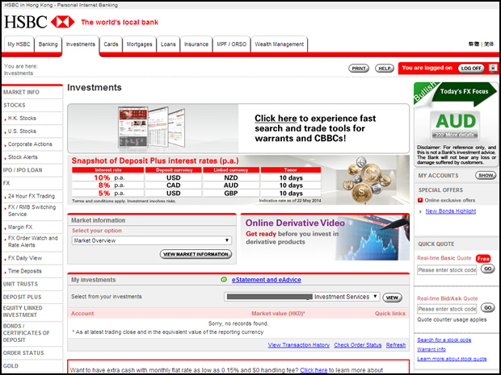Screen dimensions: 501x375
Task: Open FX Daily View sidebar item
Action: click(32, 258)
